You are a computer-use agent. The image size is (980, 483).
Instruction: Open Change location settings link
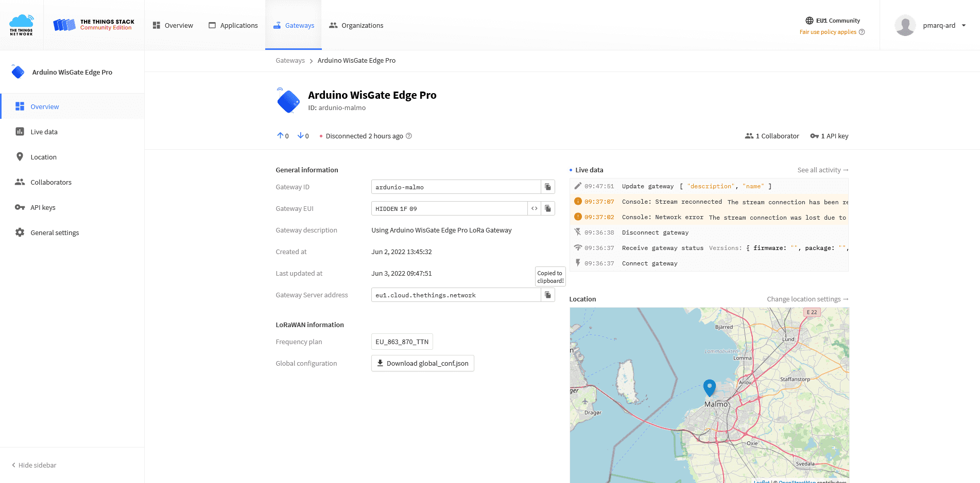pos(807,299)
